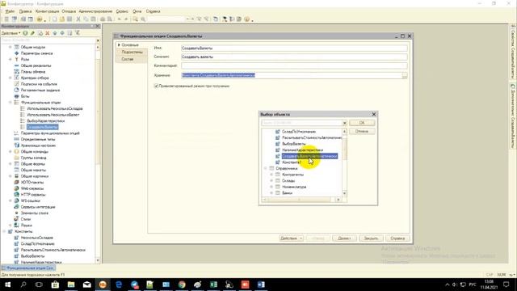Click OK in the object picker dialog
The width and height of the screenshot is (517, 291).
pos(362,123)
